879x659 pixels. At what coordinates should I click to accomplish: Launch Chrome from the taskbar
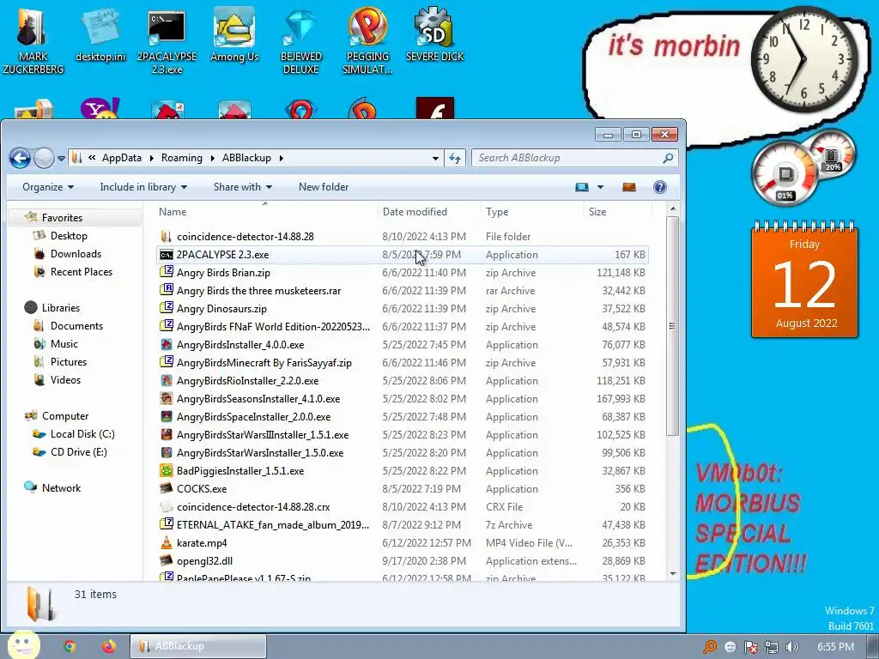(70, 646)
